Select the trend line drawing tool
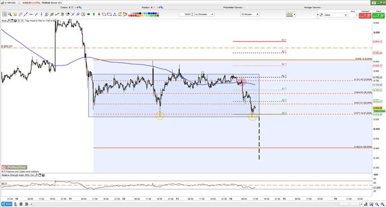Screen dimensions: 386x207 click(x=26, y=14)
